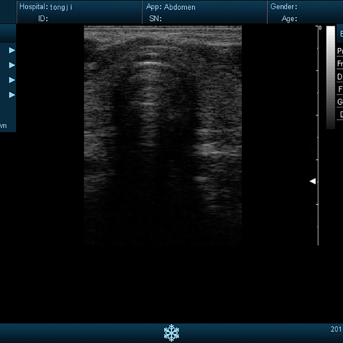
Task: Select the SN field in header
Action: pos(154,18)
